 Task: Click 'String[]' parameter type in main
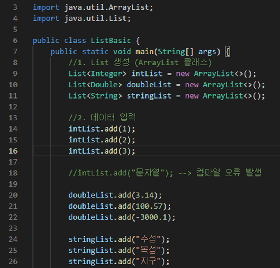176,52
